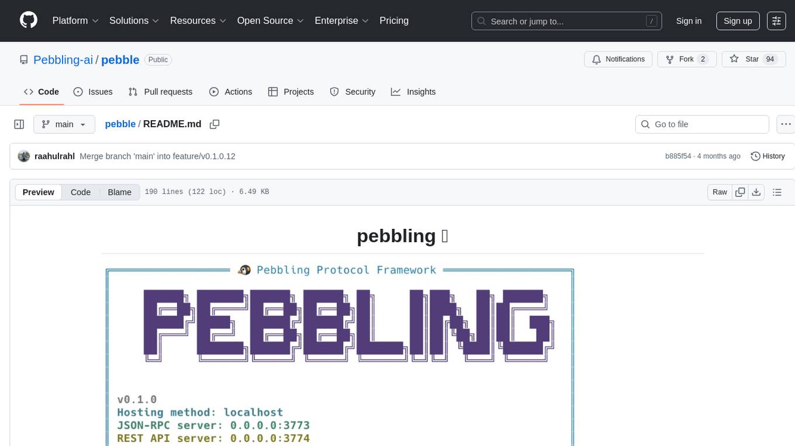Open the Pebbling-ai organization link
795x446 pixels.
tap(63, 60)
